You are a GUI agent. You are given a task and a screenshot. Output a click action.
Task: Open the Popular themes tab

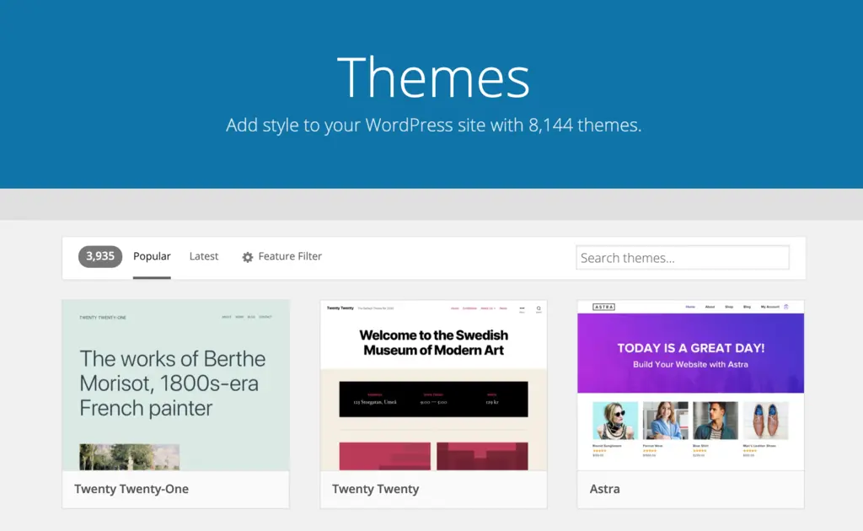(x=152, y=256)
